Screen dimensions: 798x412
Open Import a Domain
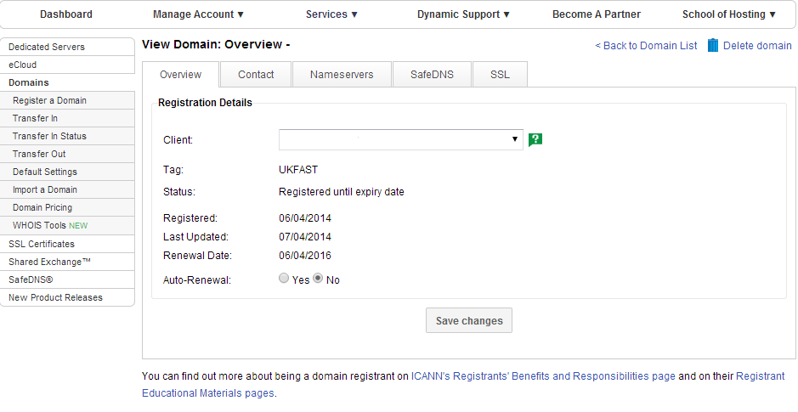pyautogui.click(x=67, y=189)
